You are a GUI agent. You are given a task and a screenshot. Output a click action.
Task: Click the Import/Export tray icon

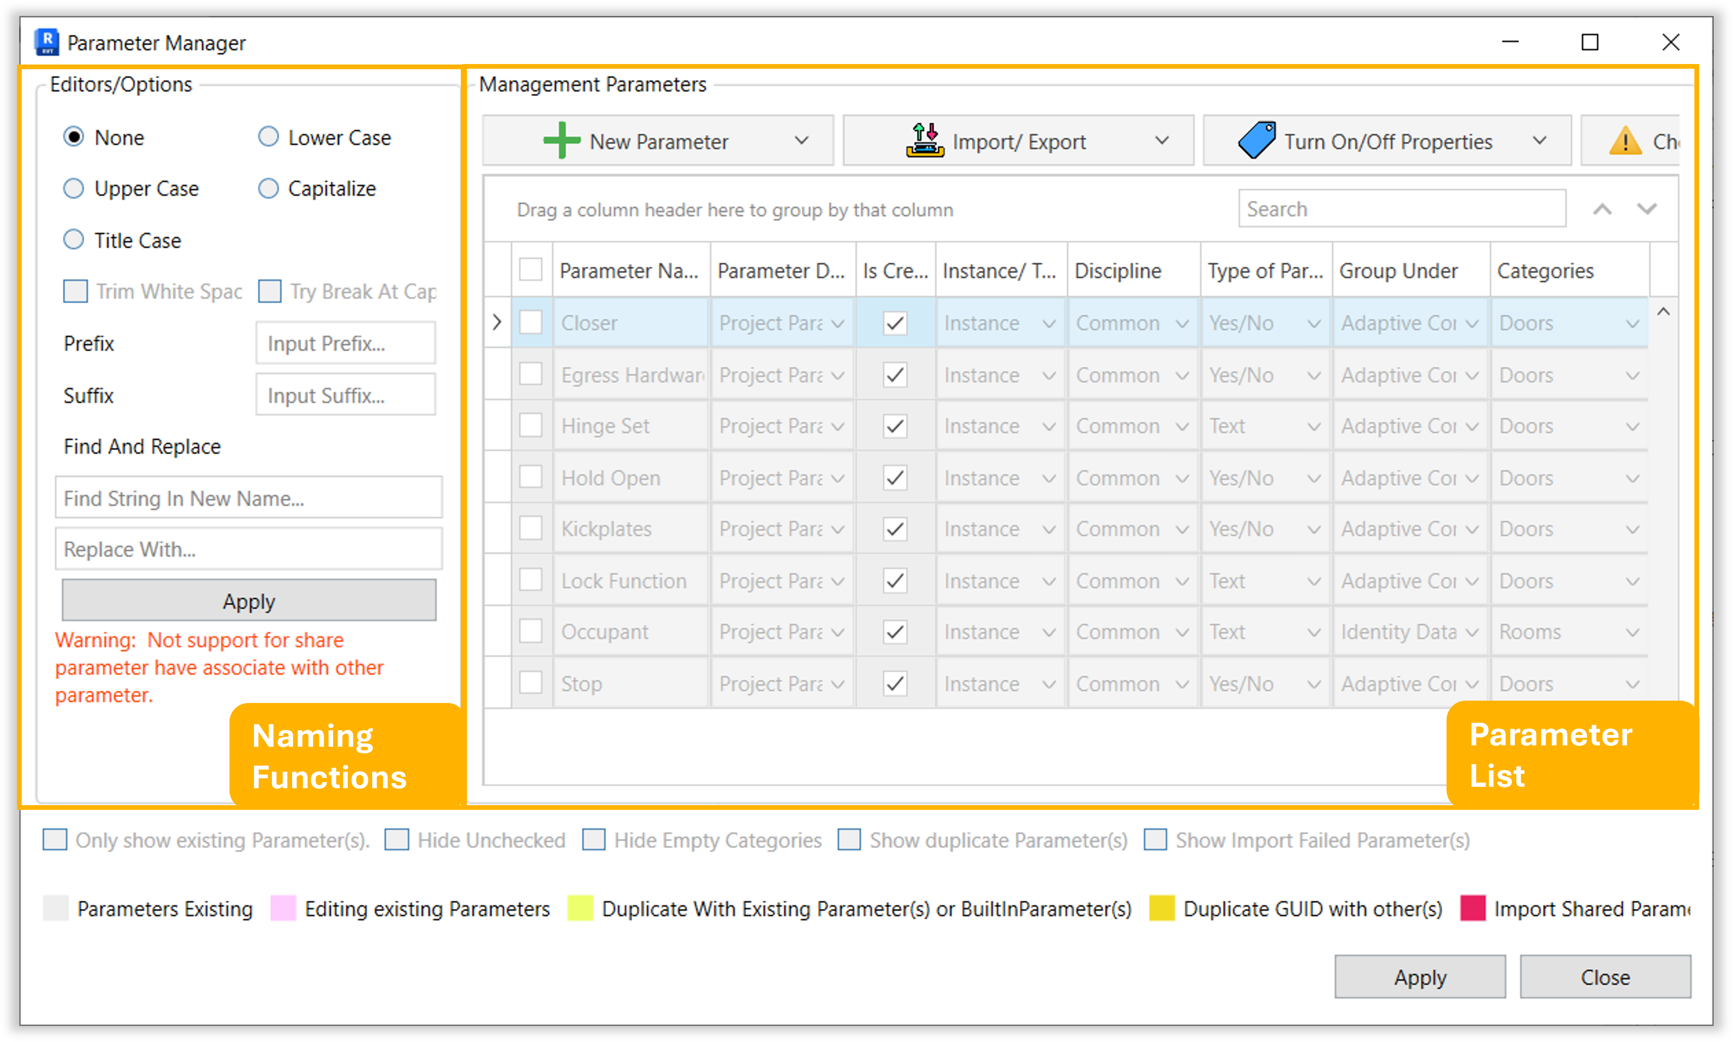[924, 140]
